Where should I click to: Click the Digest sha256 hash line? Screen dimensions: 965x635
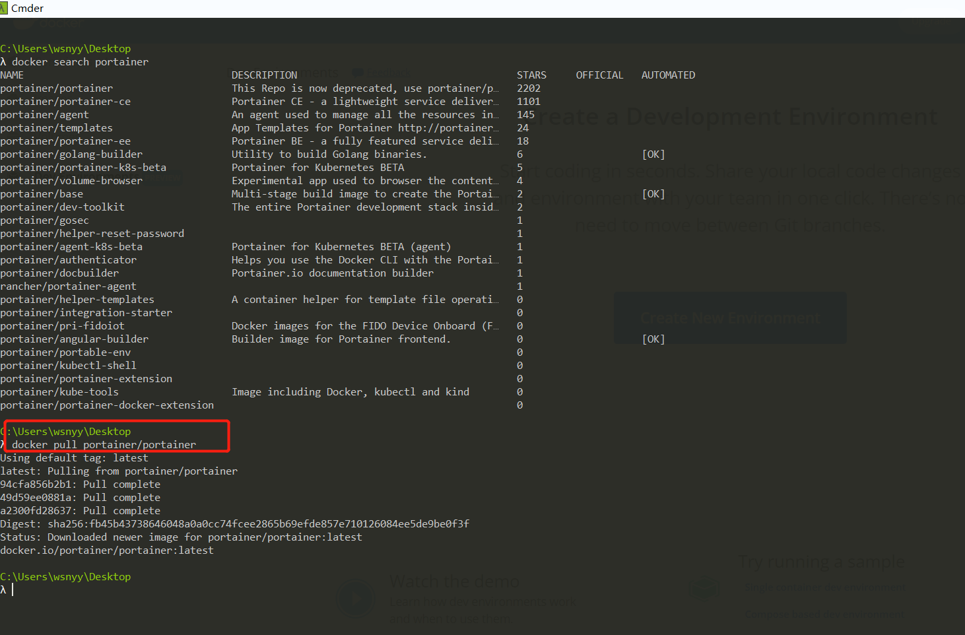[x=235, y=524]
